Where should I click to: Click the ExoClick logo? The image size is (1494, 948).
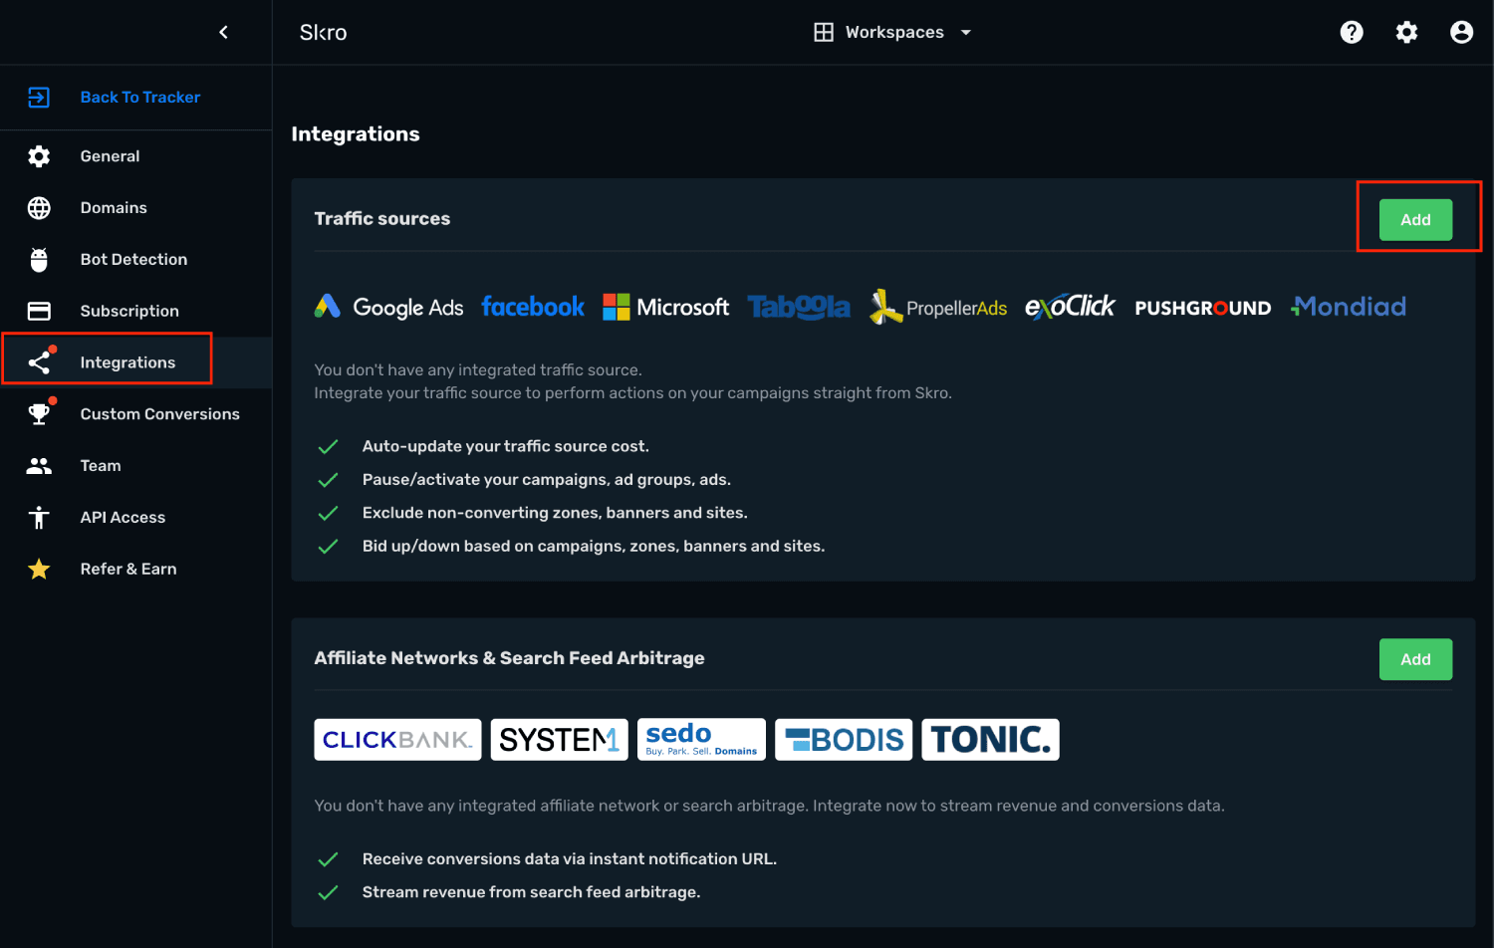pyautogui.click(x=1070, y=307)
